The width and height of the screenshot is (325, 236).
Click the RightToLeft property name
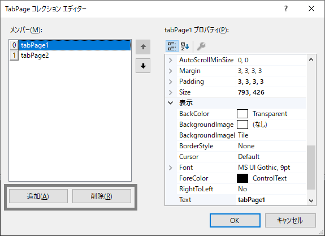[196, 189]
